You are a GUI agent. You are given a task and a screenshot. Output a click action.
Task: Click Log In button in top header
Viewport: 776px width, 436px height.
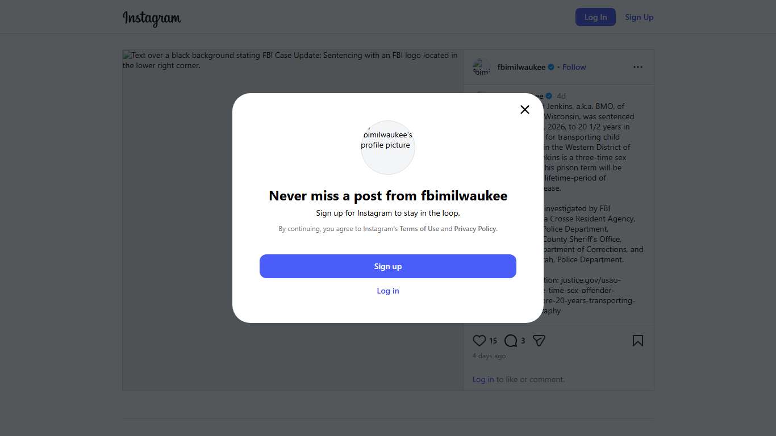pyautogui.click(x=595, y=17)
